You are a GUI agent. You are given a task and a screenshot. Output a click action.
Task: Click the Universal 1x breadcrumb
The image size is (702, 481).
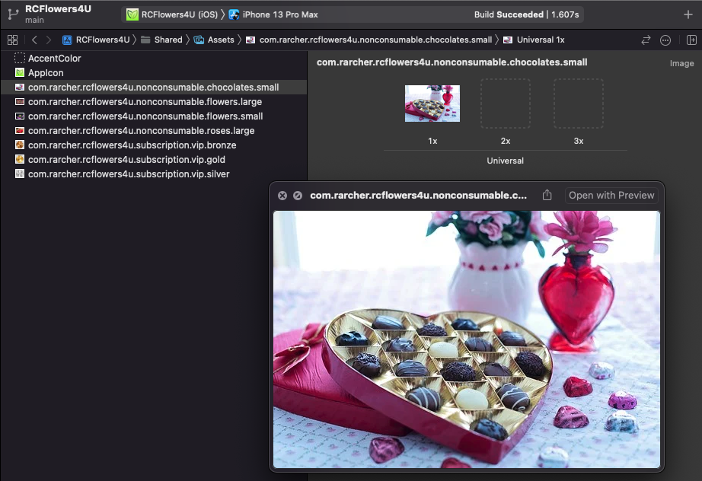coord(534,40)
